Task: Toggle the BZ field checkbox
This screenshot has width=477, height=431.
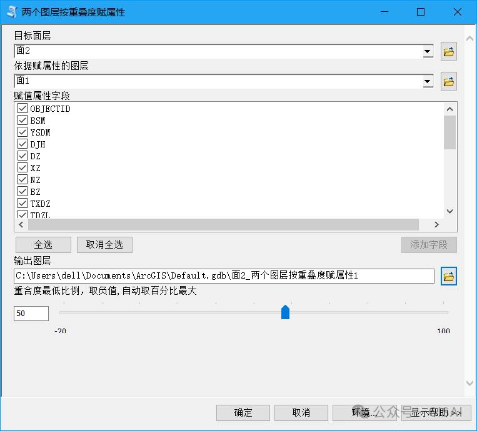Action: [23, 191]
